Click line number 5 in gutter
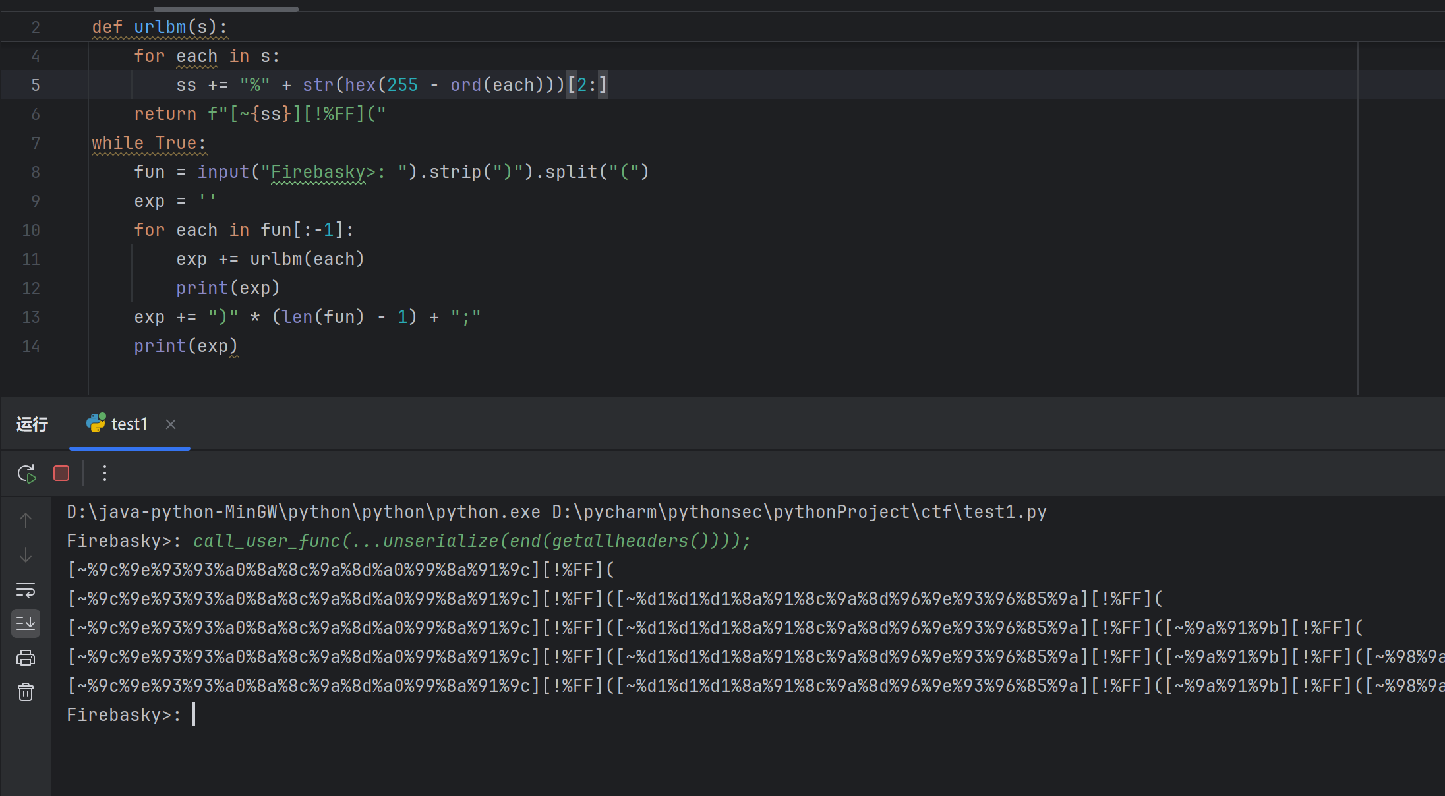The image size is (1445, 796). point(36,85)
